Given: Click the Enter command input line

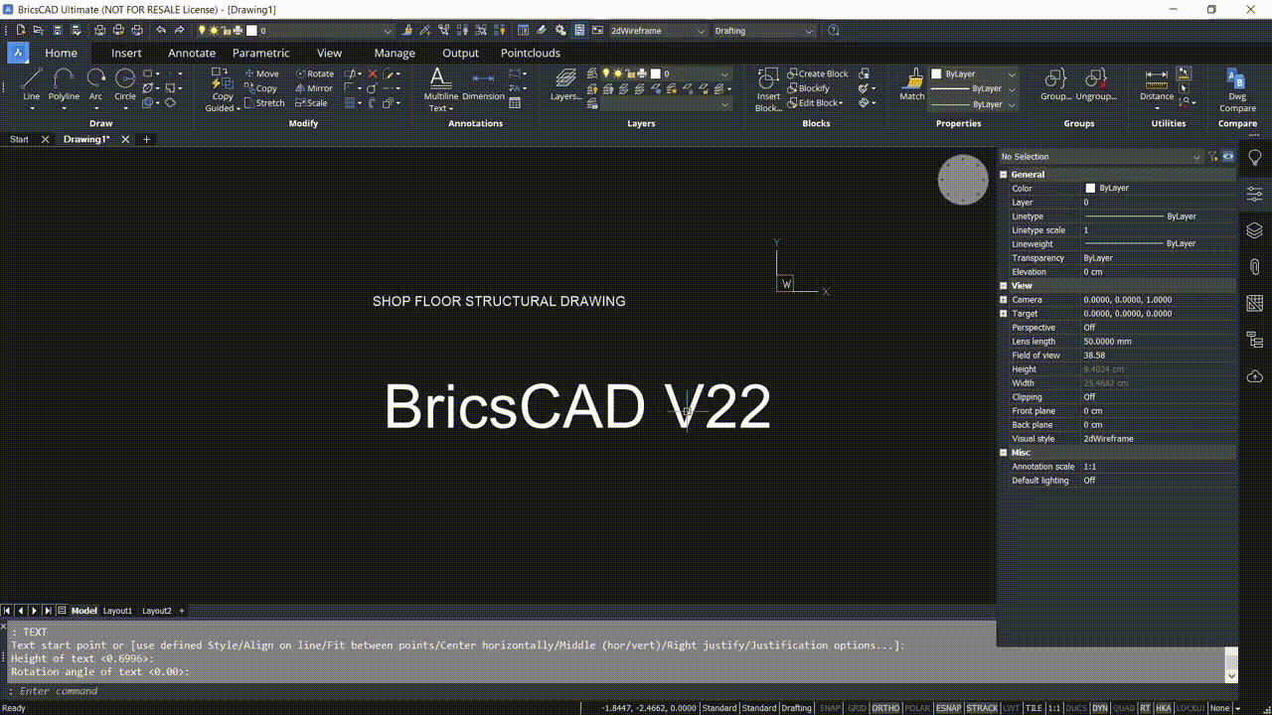Looking at the screenshot, I should (x=616, y=691).
